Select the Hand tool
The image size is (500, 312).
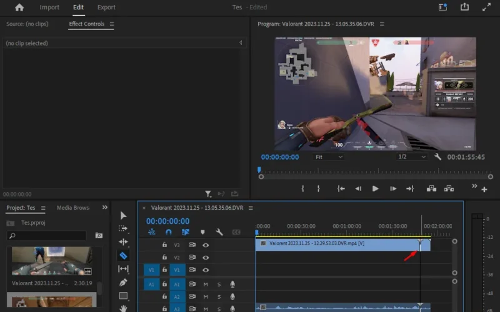tap(123, 308)
